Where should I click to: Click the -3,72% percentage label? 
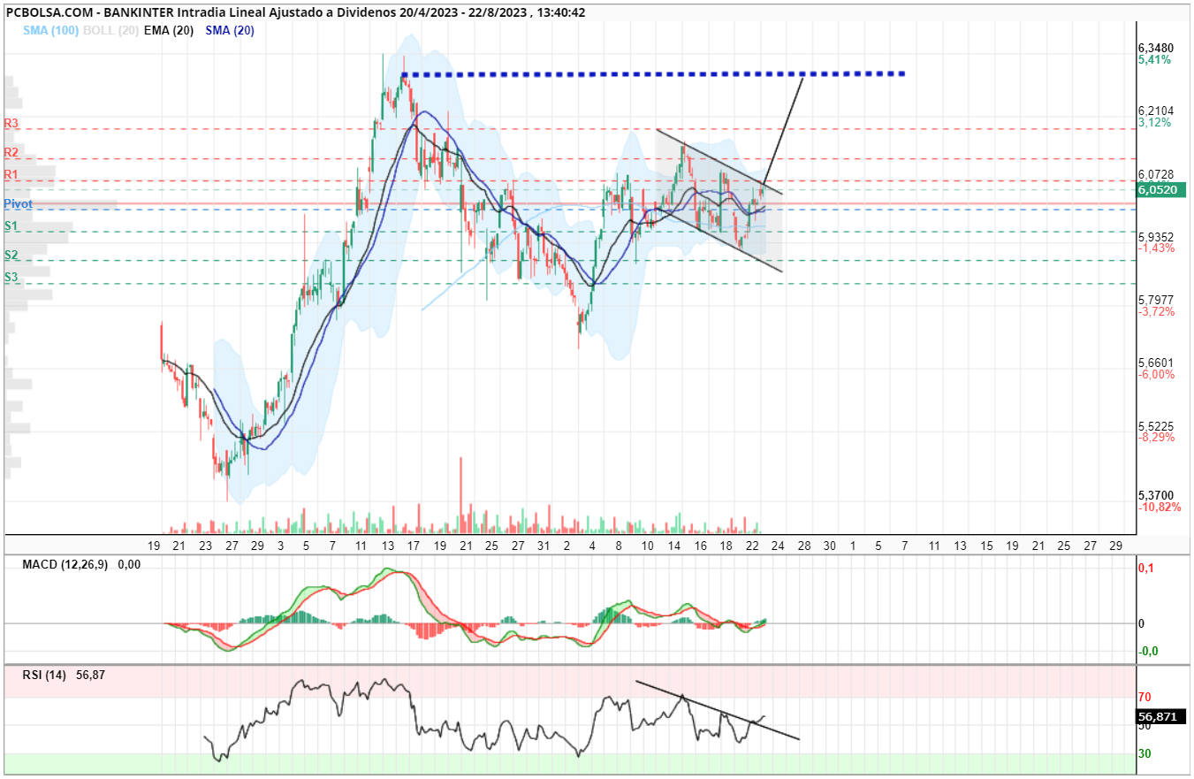point(1156,312)
